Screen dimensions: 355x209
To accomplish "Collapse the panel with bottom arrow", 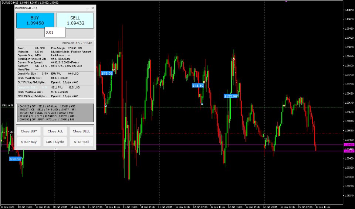I will tap(55, 149).
